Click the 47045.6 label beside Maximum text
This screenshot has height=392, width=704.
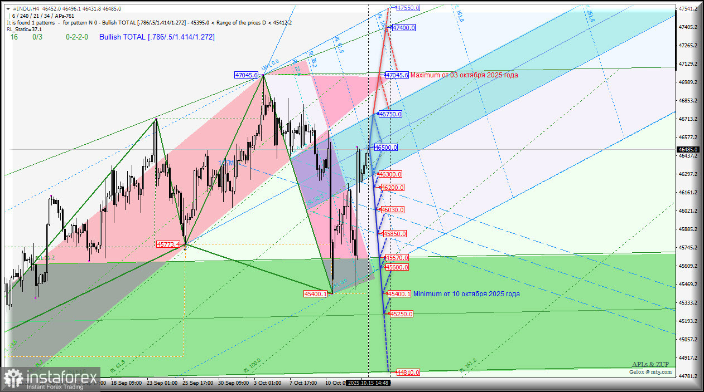(397, 75)
